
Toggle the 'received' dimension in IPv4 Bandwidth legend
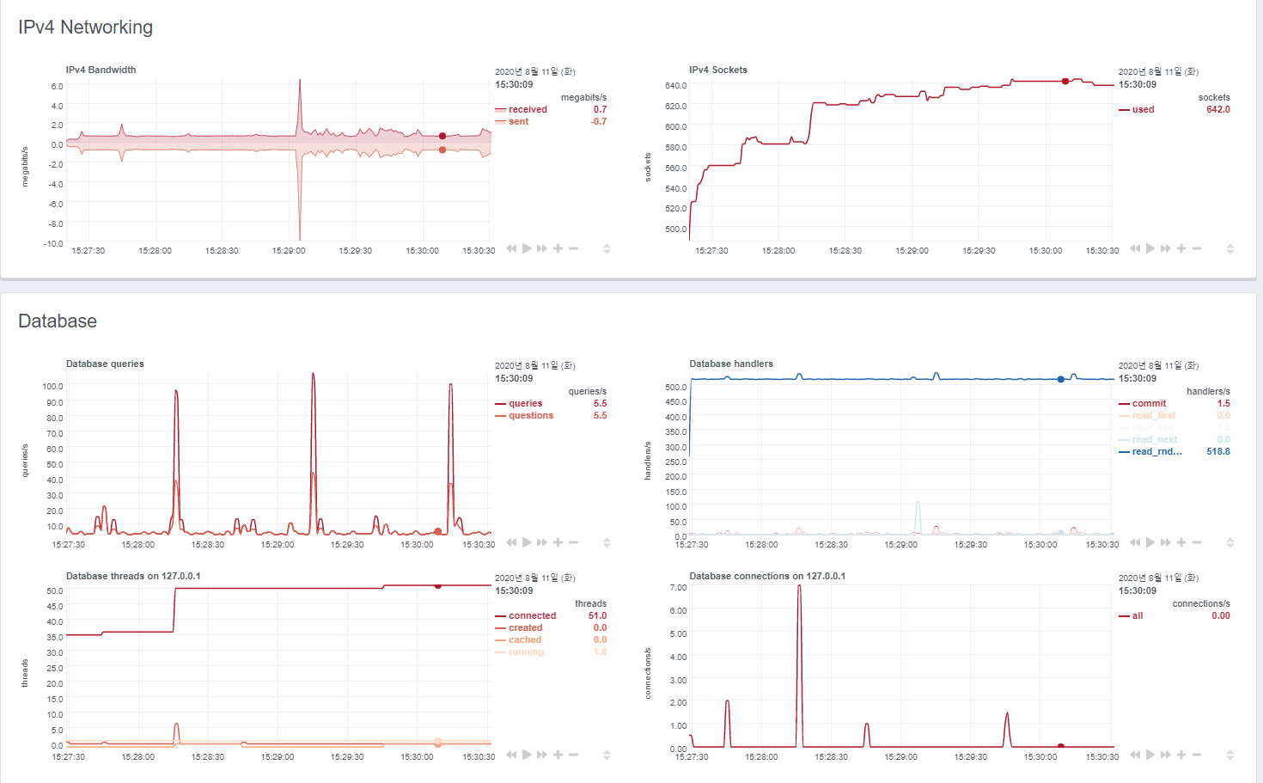527,109
